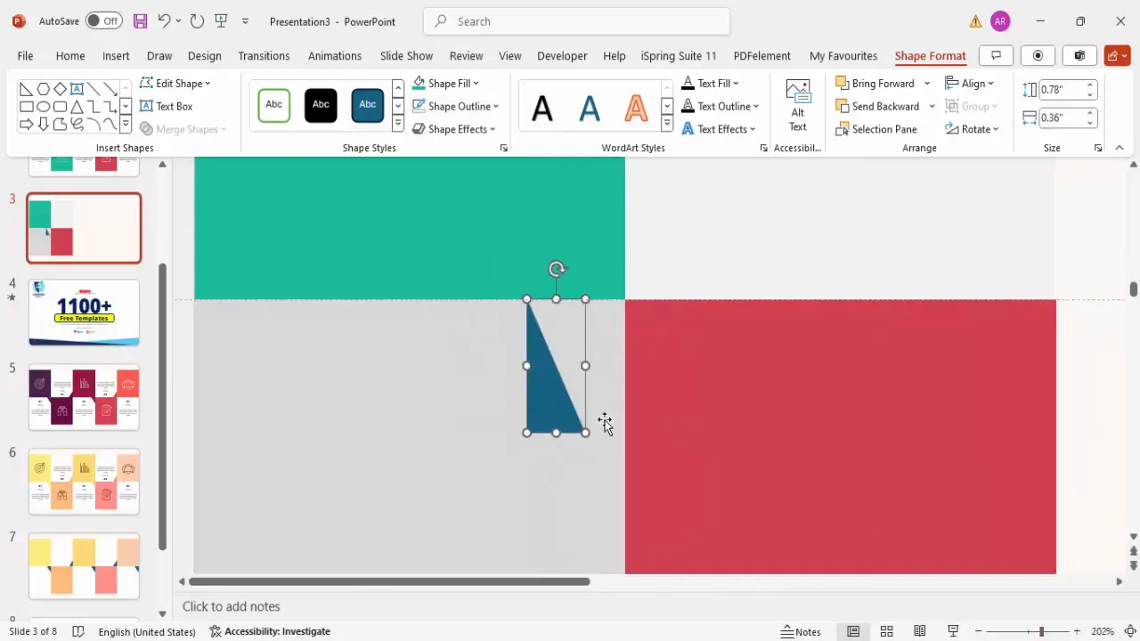Select the right arrow shape
Image resolution: width=1140 pixels, height=641 pixels.
[26, 124]
